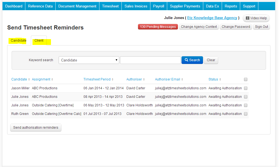The height and width of the screenshot is (167, 279).
Task: Click the '08 Apr 2013 - 14 Apr 2013' period
Action: [103, 97]
